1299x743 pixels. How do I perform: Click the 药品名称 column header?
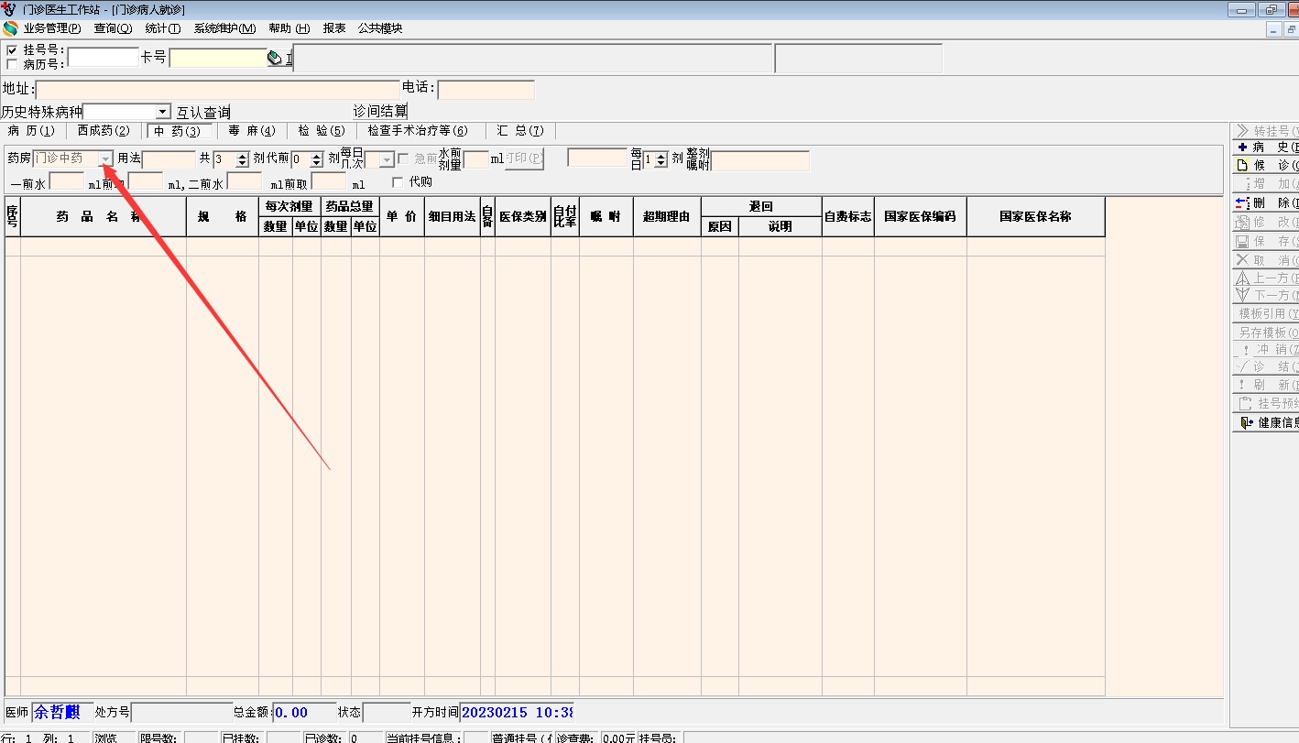click(x=104, y=217)
